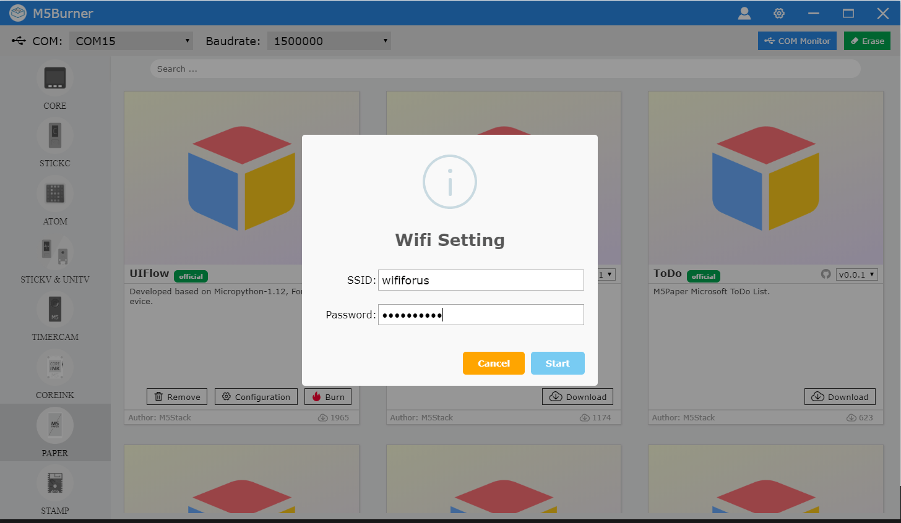Select the STAMP device icon
Image resolution: width=901 pixels, height=523 pixels.
pos(55,483)
